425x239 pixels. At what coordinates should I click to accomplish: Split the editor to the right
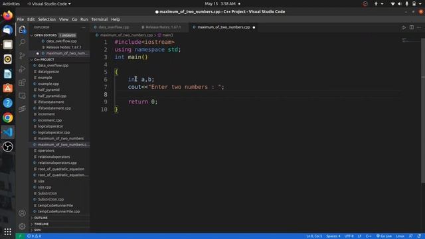click(x=412, y=27)
